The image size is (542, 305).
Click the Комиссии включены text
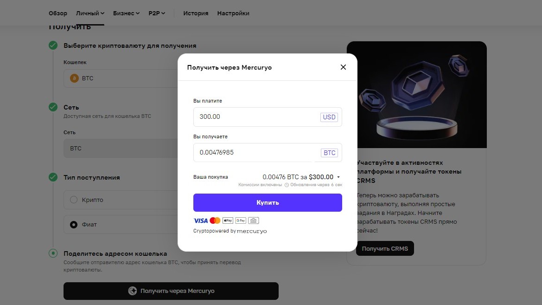pyautogui.click(x=260, y=185)
